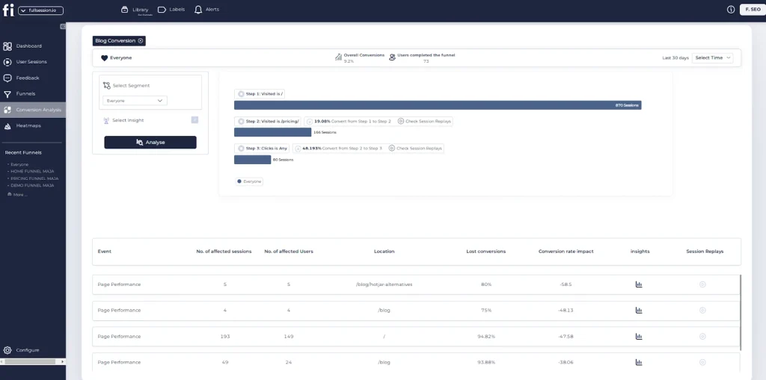Open insights chart for 94.82% row

[x=639, y=337]
